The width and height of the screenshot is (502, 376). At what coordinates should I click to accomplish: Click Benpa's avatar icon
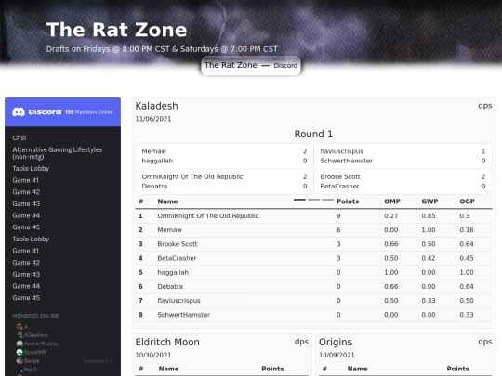(x=20, y=360)
